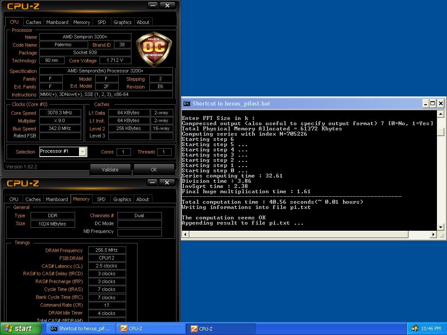Click the memory Size value 1024 MBytes
Screen dimensions: 447x335
pos(53,224)
